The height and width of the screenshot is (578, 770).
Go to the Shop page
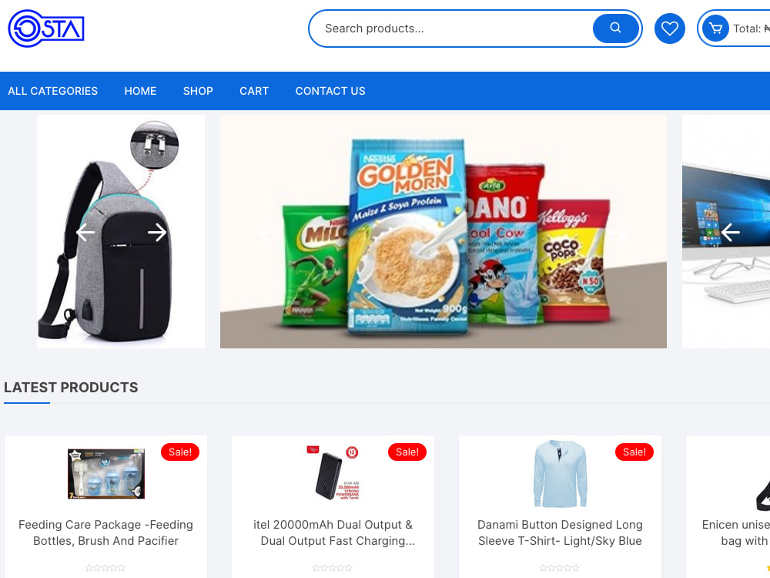pyautogui.click(x=198, y=91)
